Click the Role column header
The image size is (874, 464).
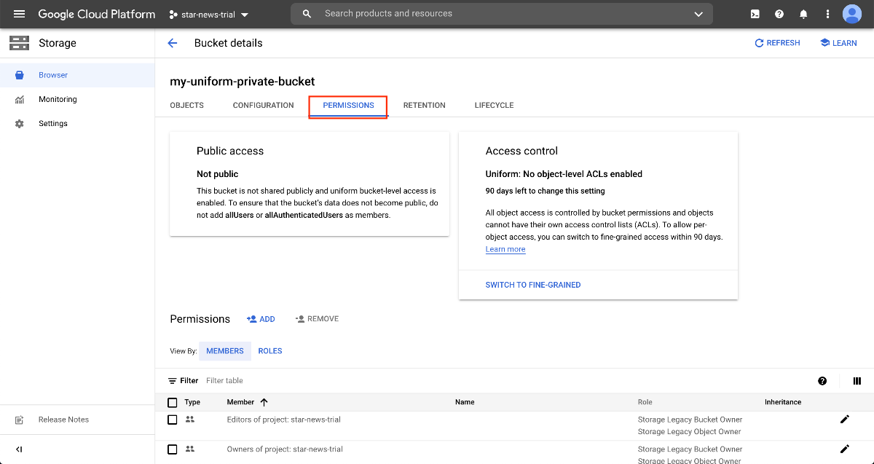click(x=645, y=402)
